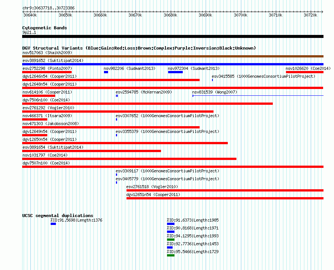
Task: Click the nsv614106 (Cooper2011) label
Action: click(x=47, y=92)
